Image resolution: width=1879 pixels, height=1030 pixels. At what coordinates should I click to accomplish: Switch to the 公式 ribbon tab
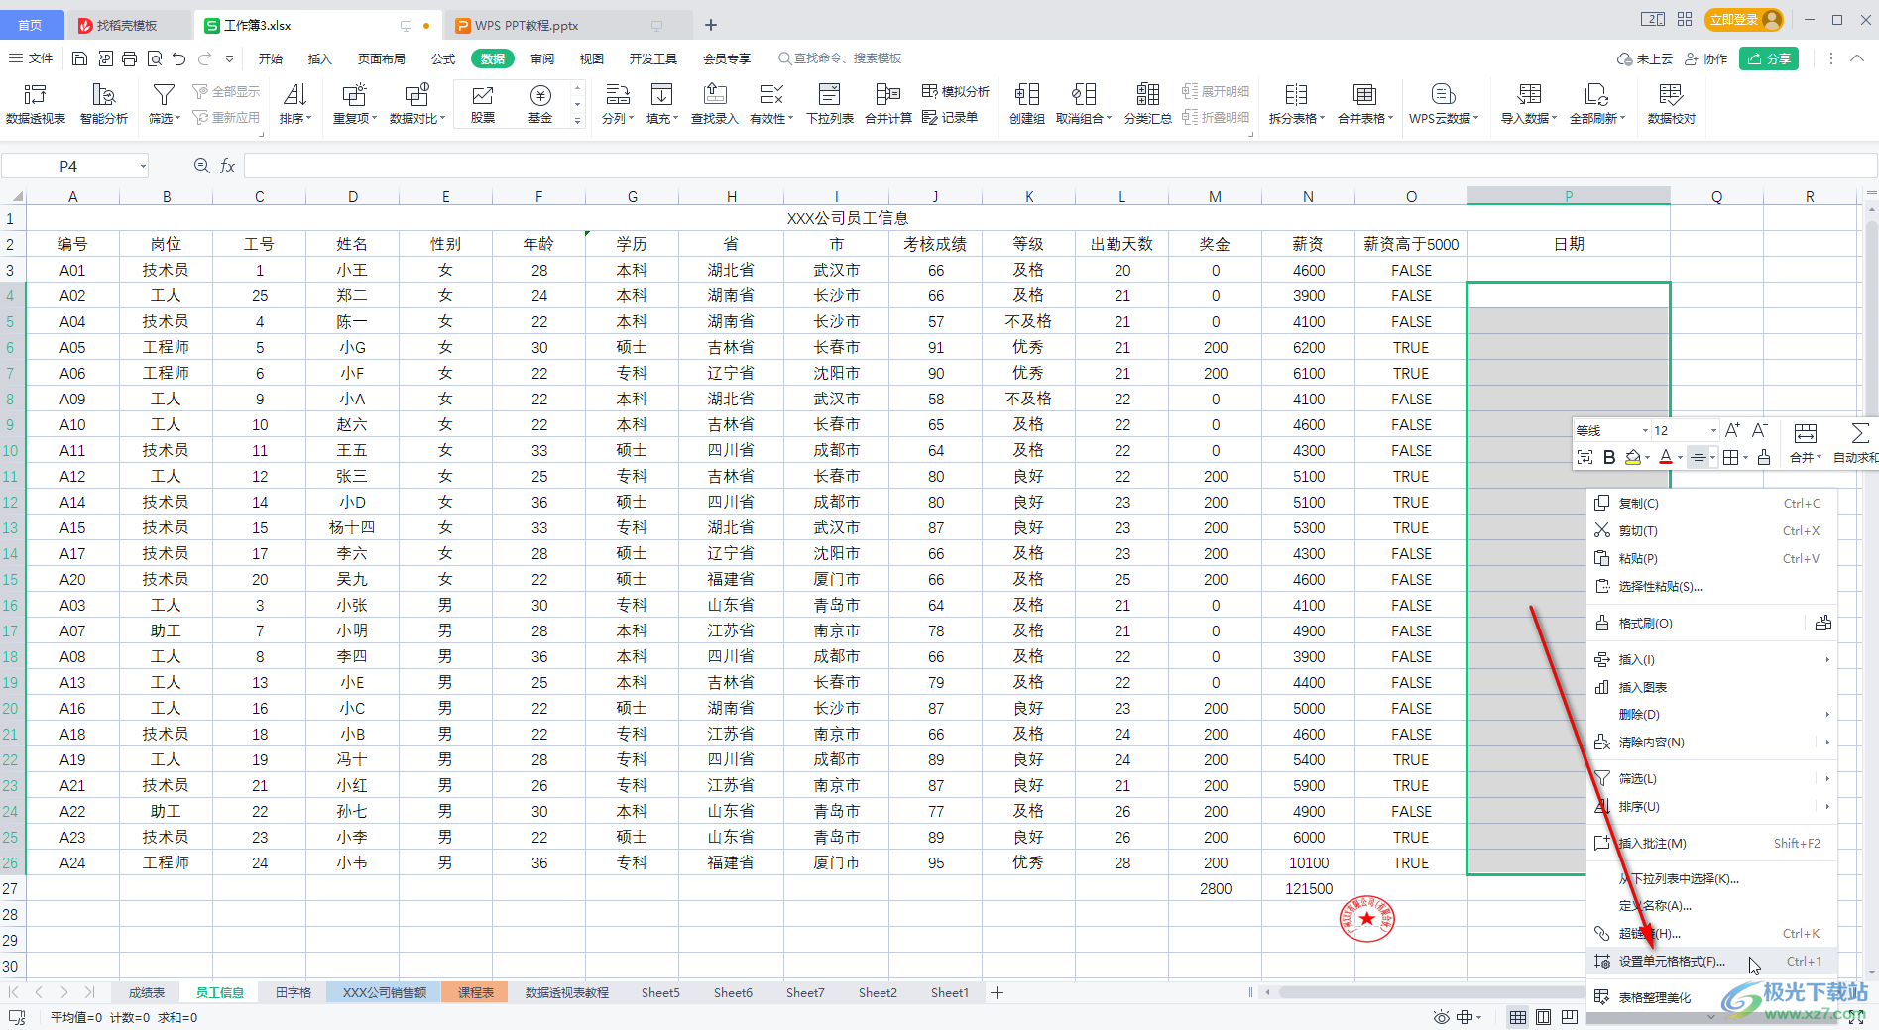[x=443, y=58]
